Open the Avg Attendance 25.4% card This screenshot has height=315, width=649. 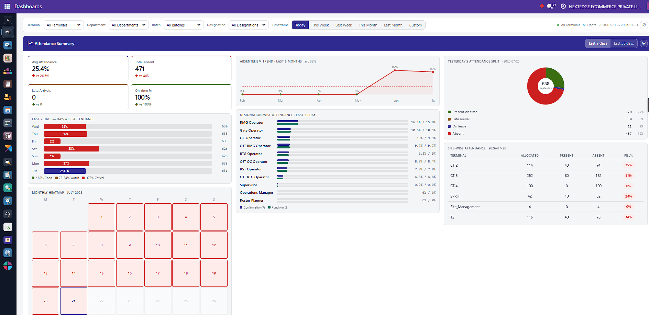(78, 69)
